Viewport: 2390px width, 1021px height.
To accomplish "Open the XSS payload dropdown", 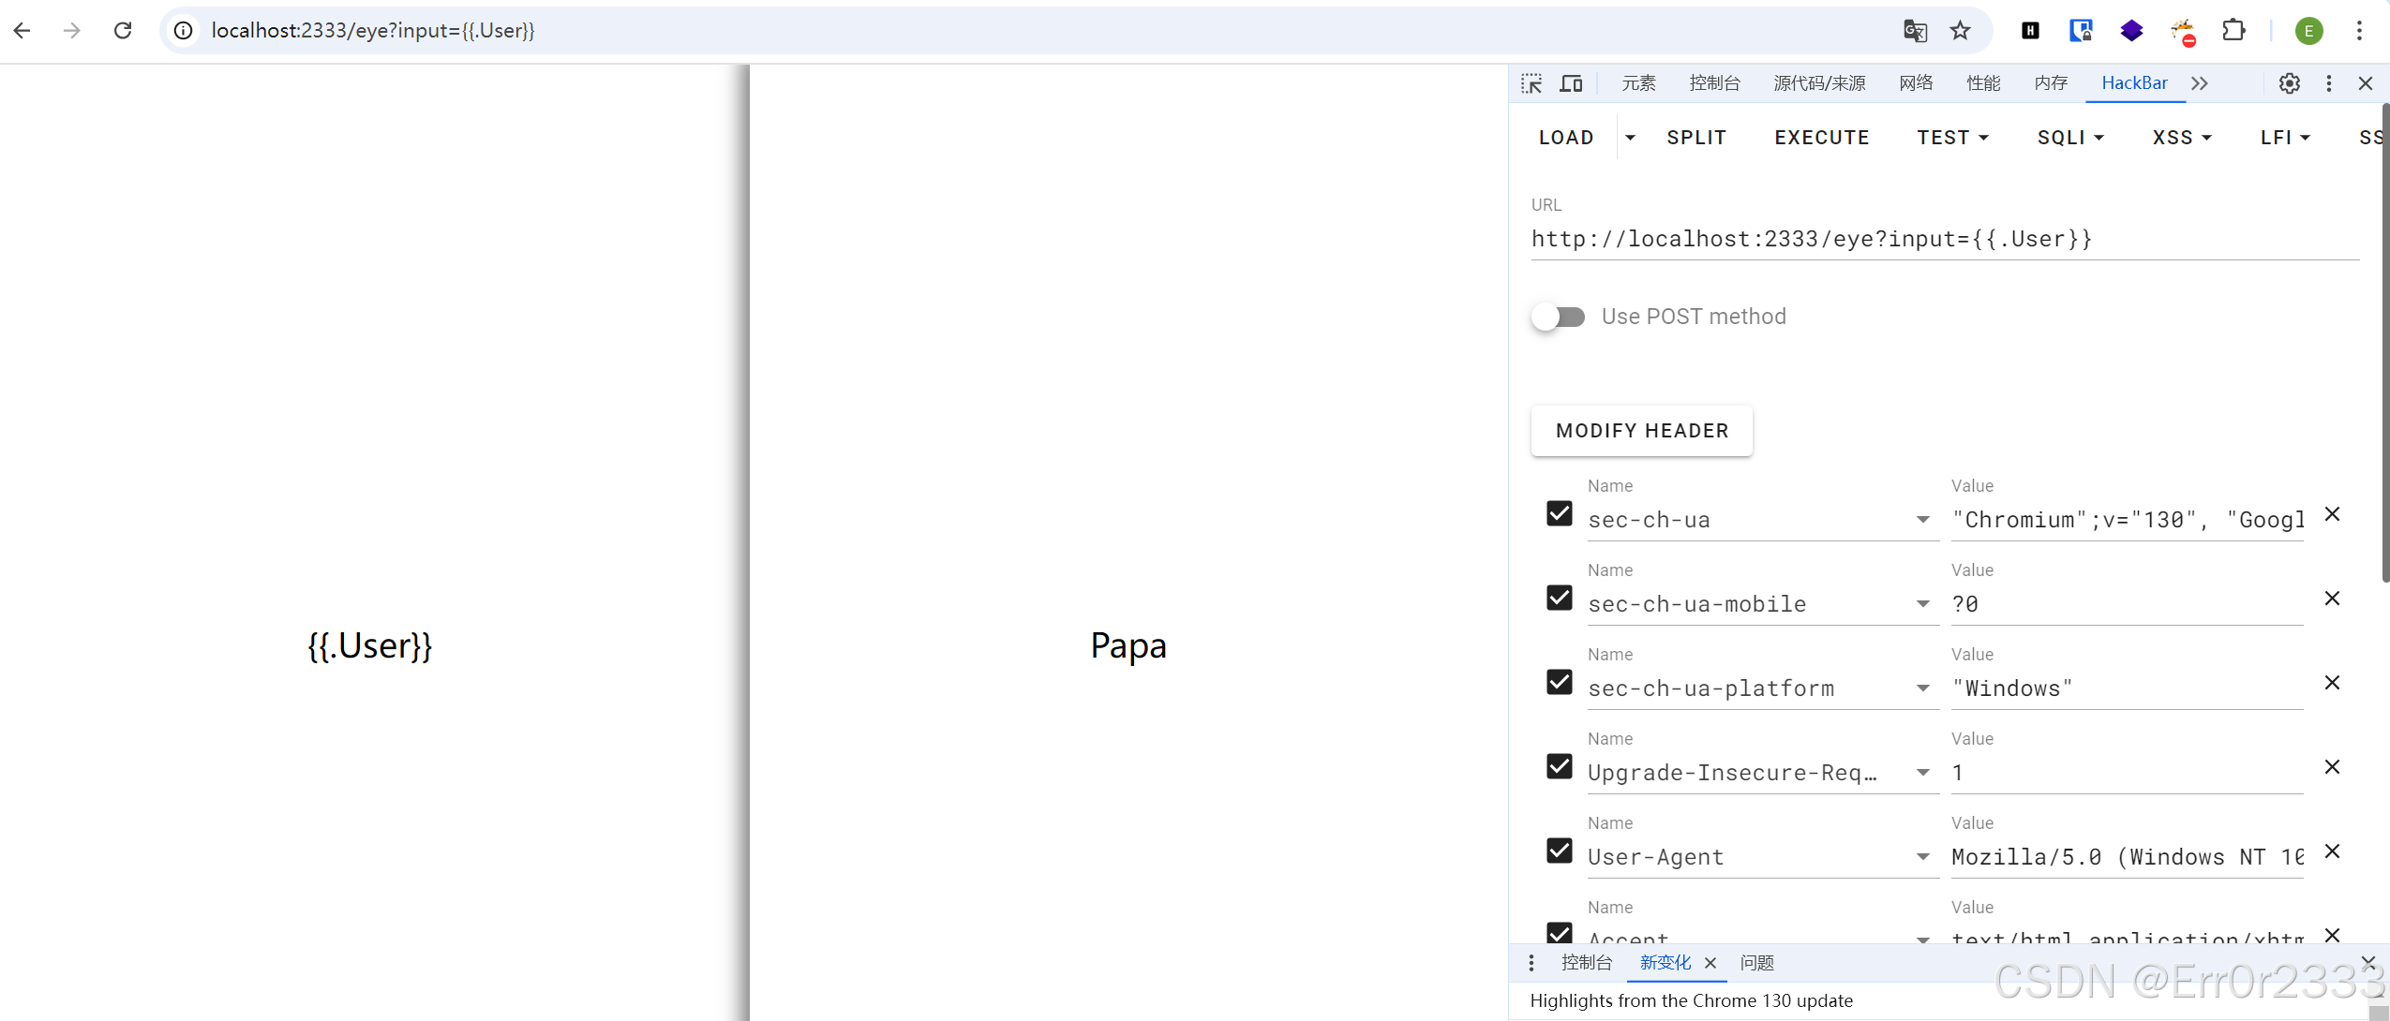I will pyautogui.click(x=2182, y=138).
